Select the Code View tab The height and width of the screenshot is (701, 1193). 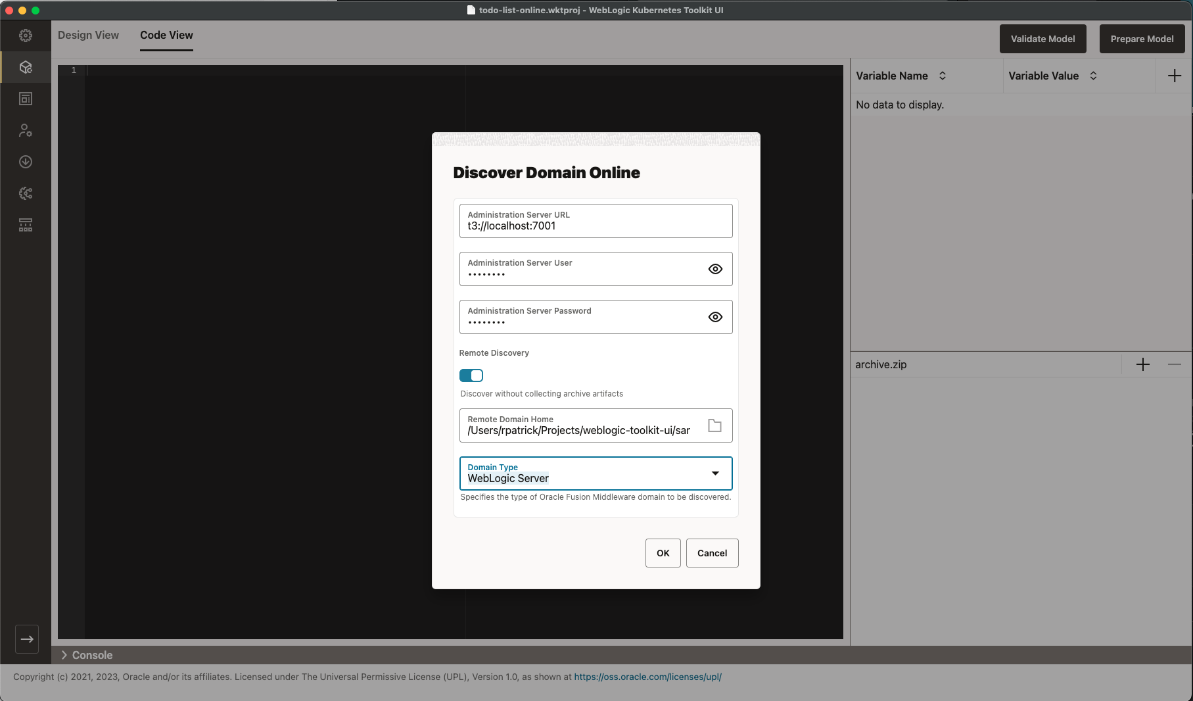point(166,36)
